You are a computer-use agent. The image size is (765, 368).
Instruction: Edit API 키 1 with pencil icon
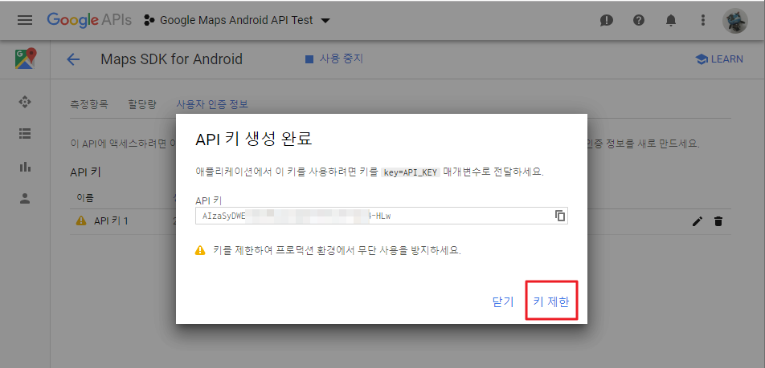coord(697,221)
